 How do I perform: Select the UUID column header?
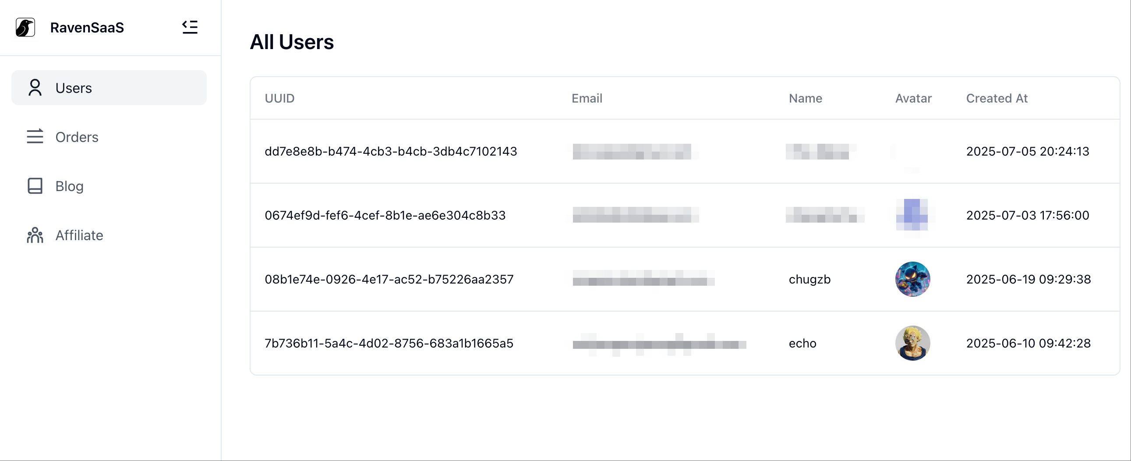coord(279,98)
